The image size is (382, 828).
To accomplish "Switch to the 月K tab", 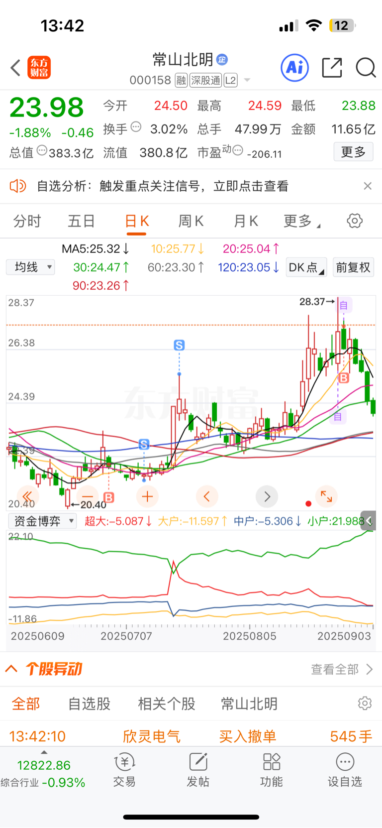I will click(246, 221).
